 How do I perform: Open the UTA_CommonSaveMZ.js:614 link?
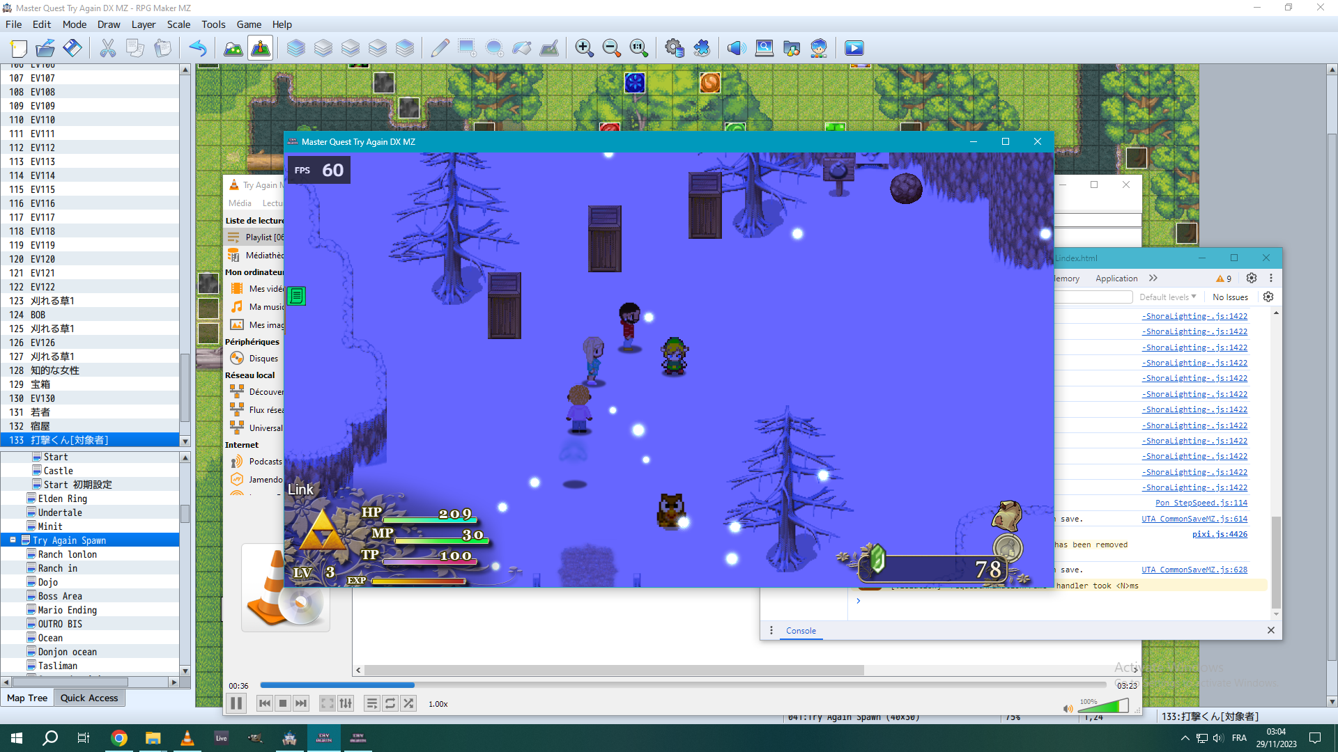coord(1194,519)
